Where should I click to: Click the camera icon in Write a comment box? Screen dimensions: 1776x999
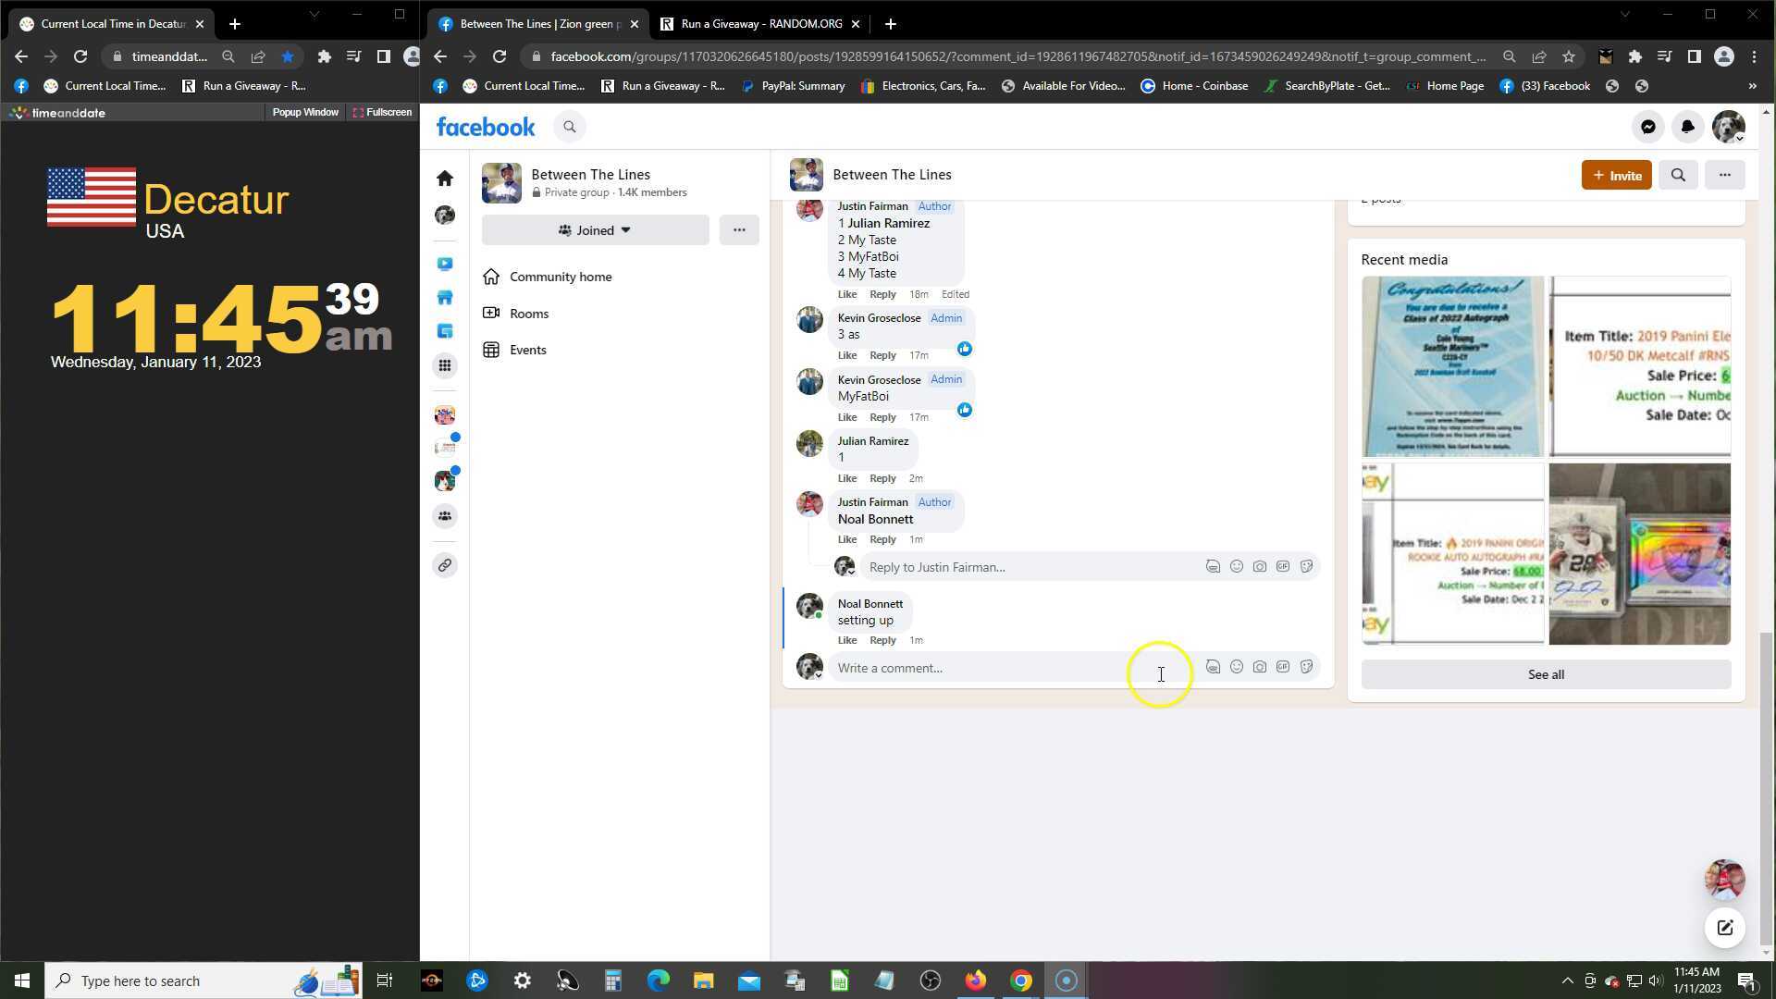pos(1259,667)
